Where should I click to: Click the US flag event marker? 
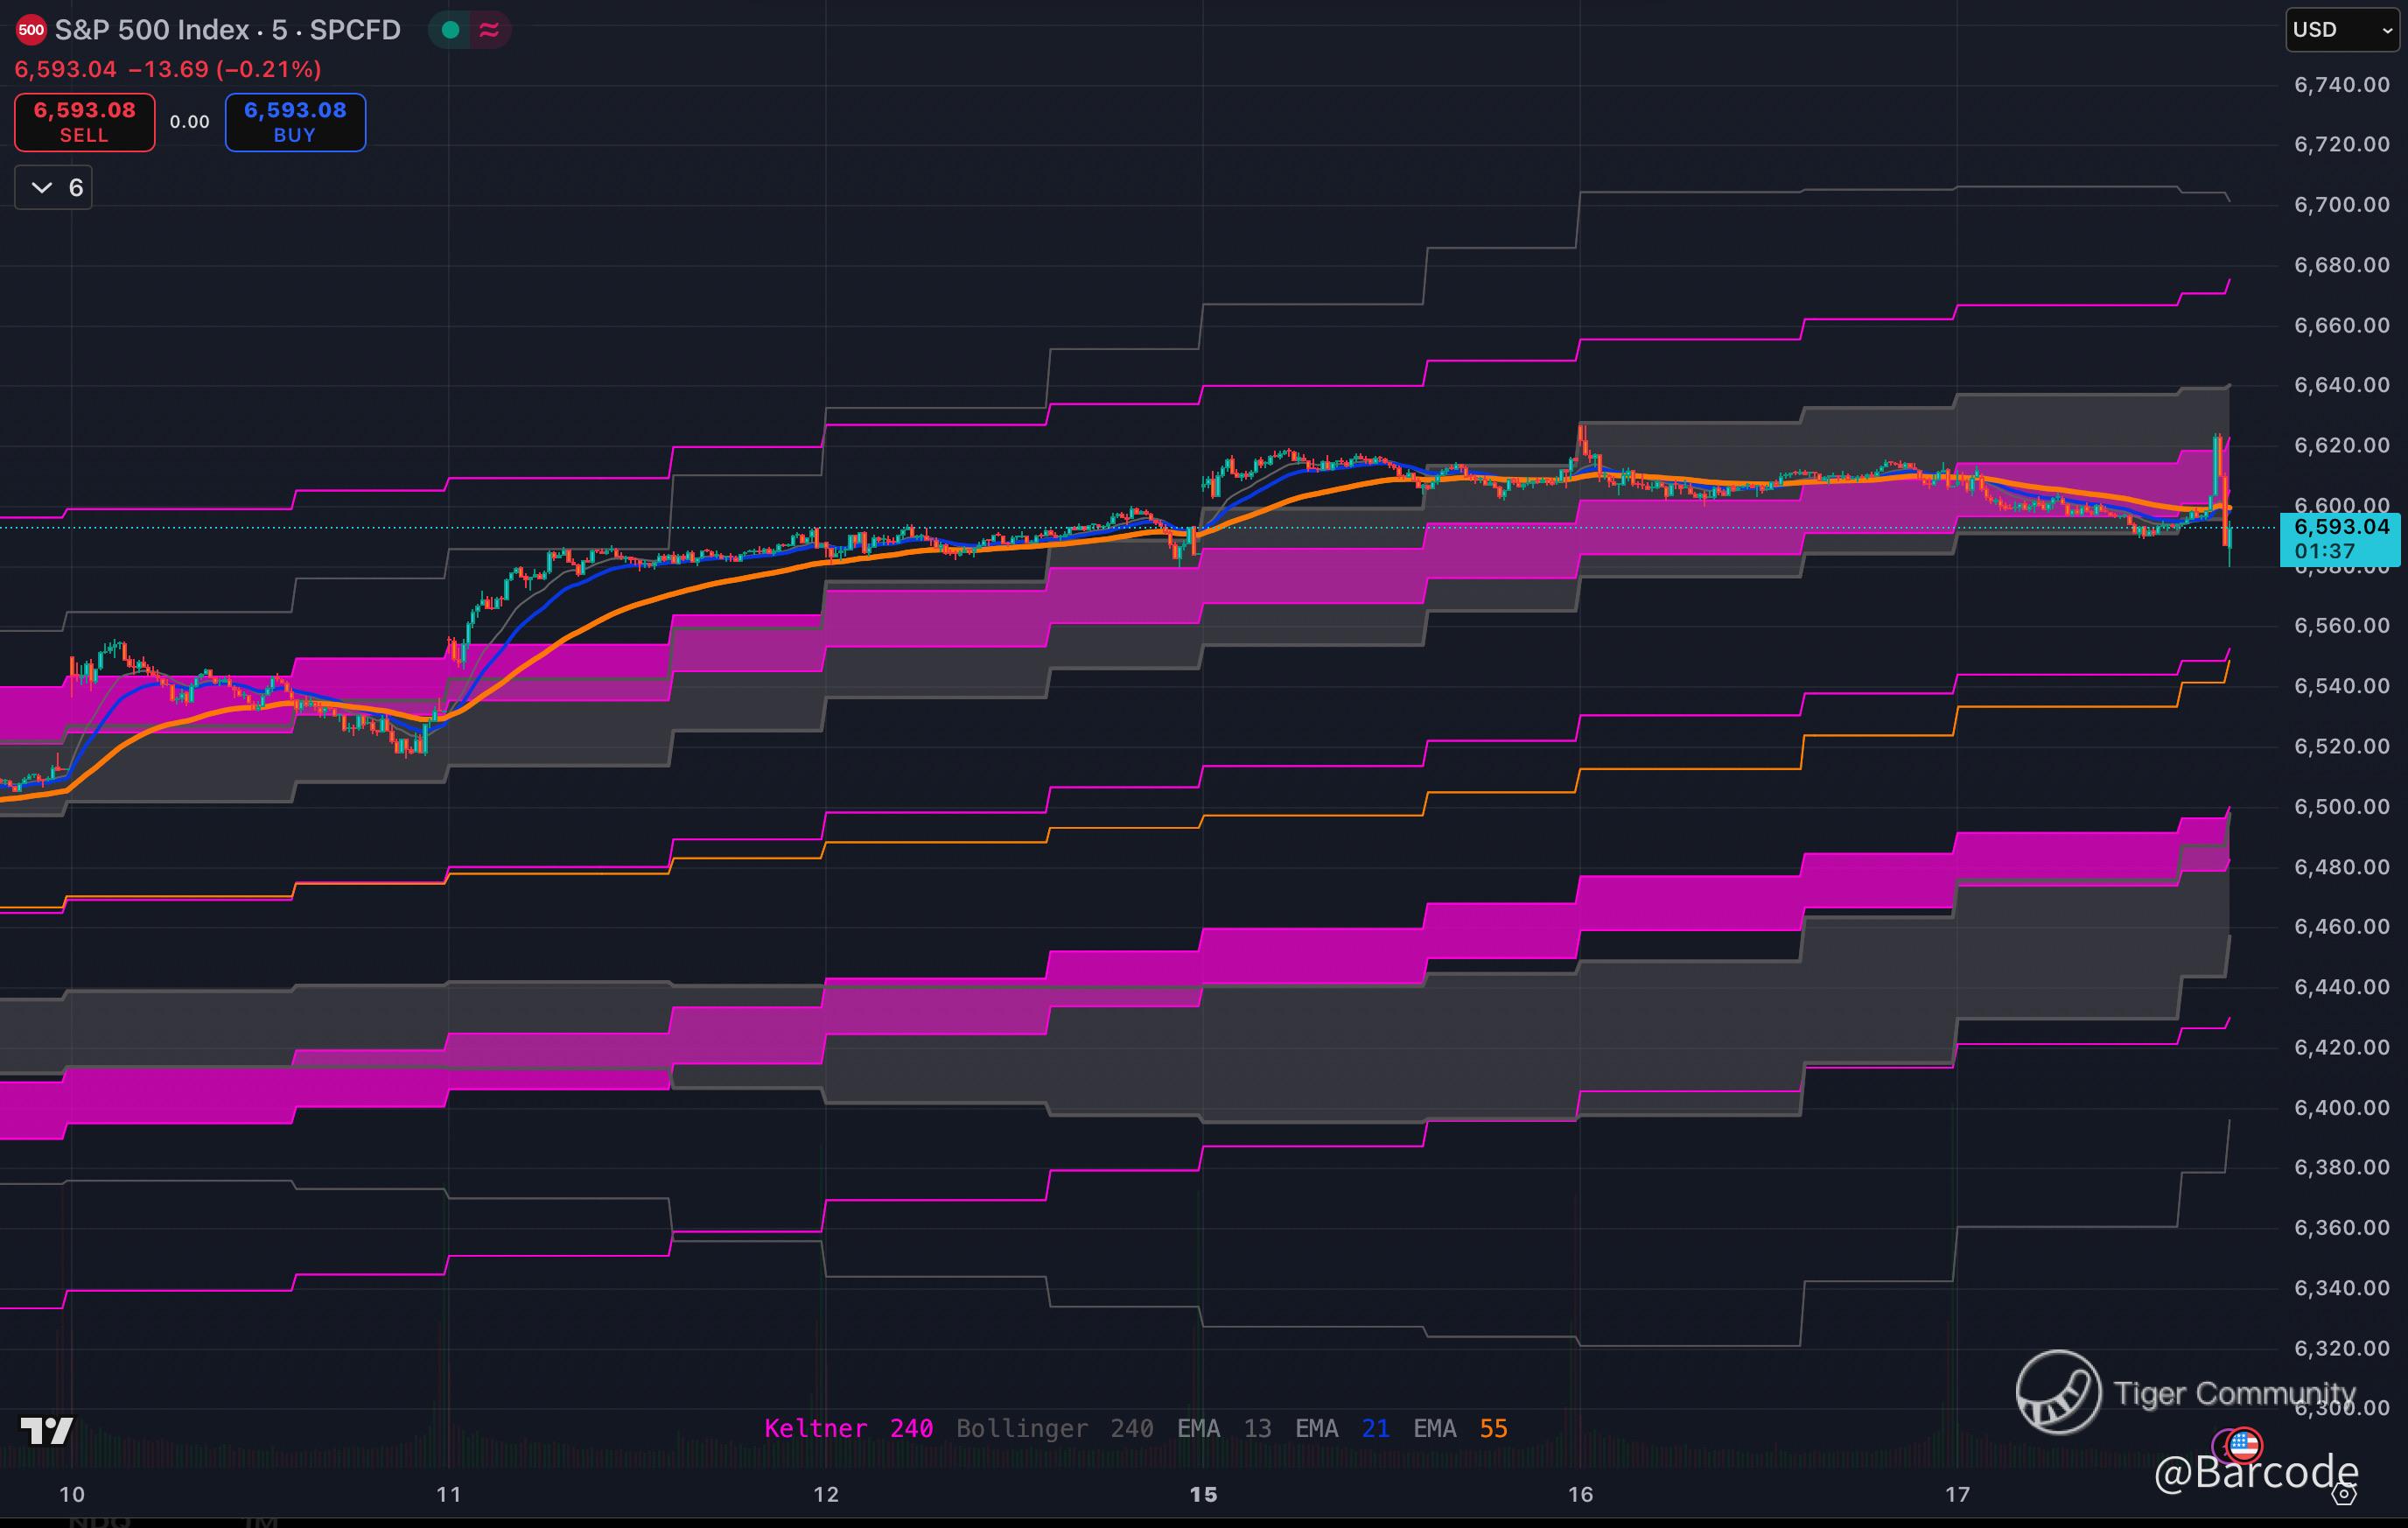(x=2245, y=1444)
